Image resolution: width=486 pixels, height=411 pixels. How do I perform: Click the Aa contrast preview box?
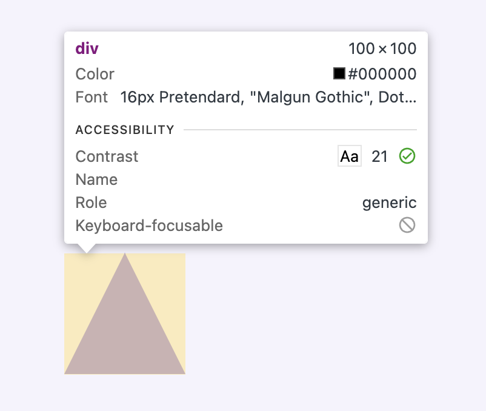pos(349,156)
